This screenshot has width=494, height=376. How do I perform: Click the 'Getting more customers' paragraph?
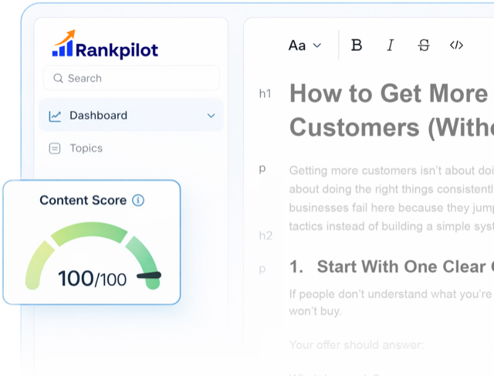[x=391, y=198]
